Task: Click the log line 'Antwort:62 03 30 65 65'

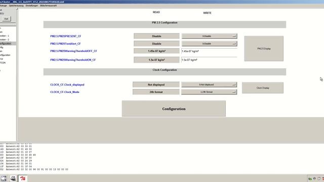Action: (x=18, y=155)
